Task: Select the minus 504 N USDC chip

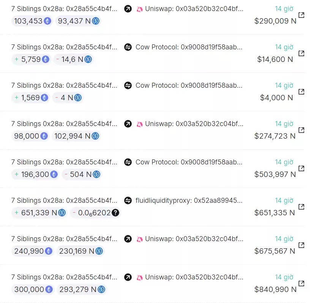Action: pyautogui.click(x=82, y=174)
